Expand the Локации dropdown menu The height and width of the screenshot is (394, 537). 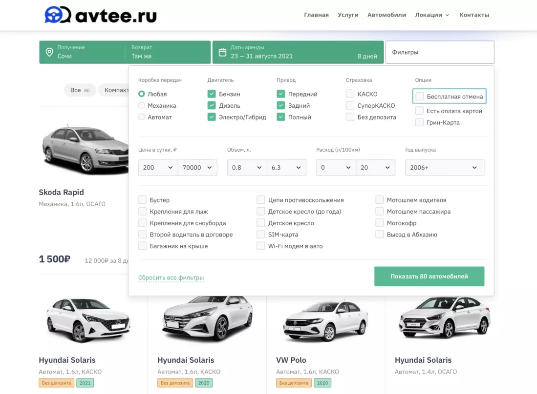click(x=432, y=15)
